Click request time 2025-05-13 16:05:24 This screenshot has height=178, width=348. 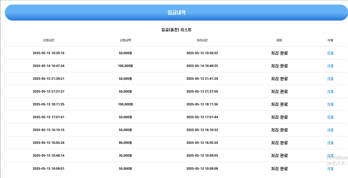pos(49,143)
